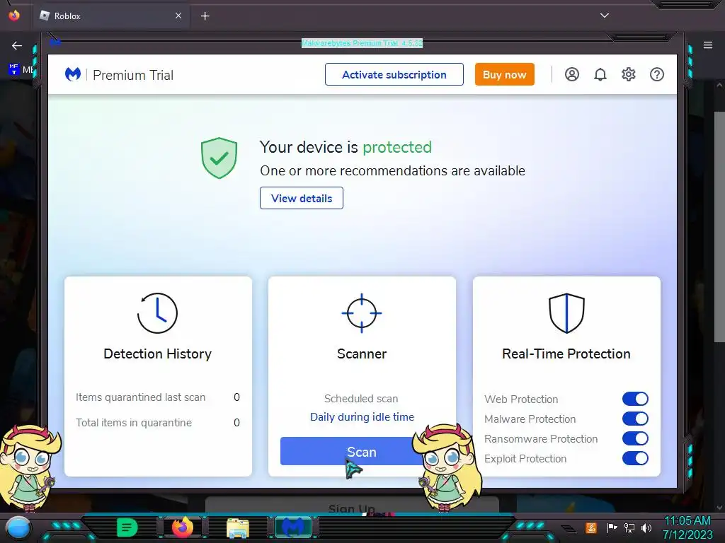This screenshot has width=725, height=543.
Task: Open Real-Time Protection card title
Action: [x=566, y=354]
